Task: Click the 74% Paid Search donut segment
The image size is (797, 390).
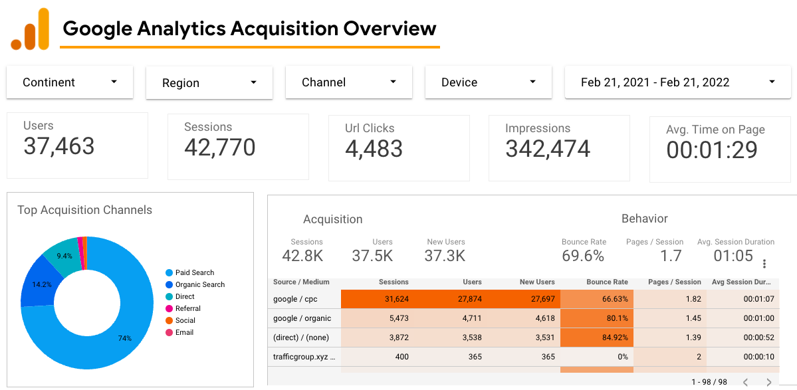Action: tap(124, 338)
